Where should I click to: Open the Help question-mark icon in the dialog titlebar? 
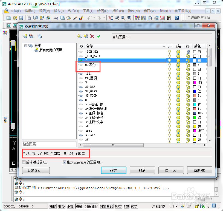(198, 25)
